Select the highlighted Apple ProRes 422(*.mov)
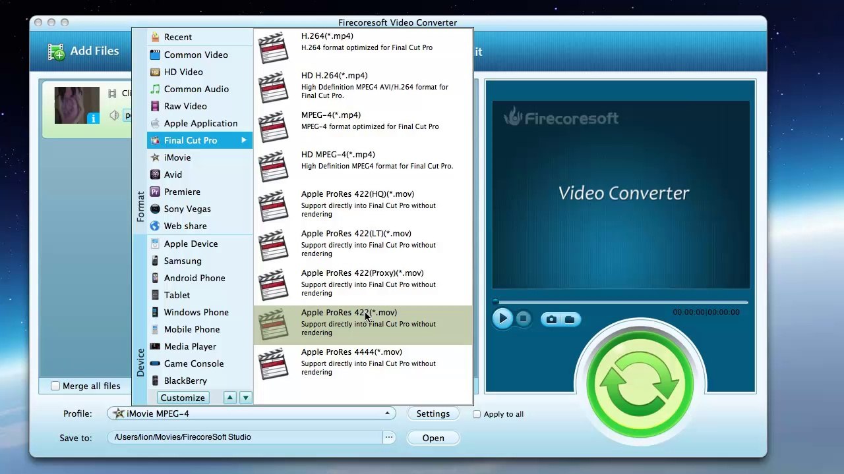 tap(363, 325)
